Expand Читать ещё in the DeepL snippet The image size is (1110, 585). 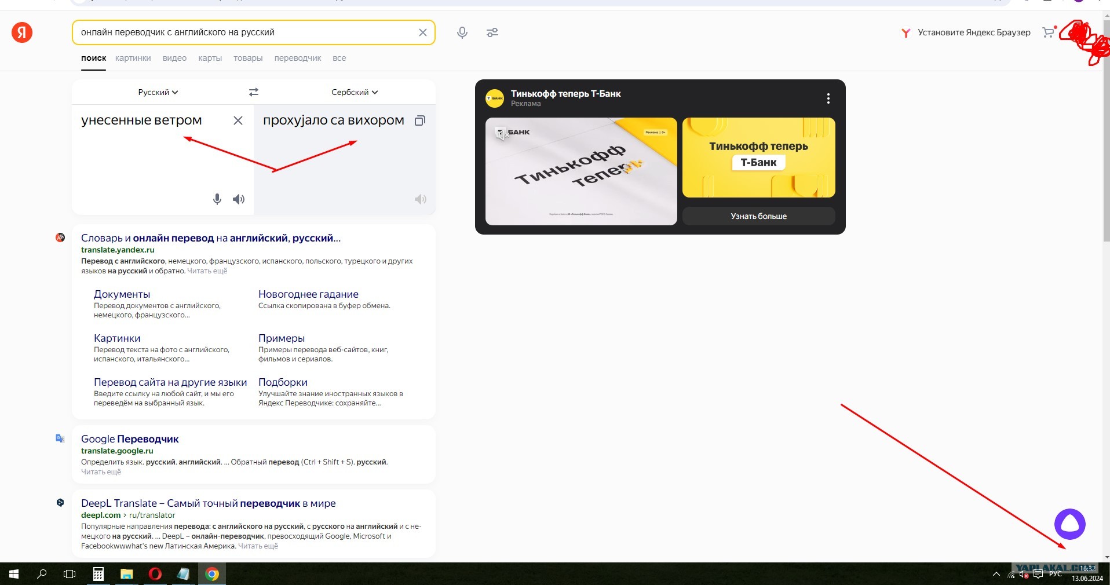pyautogui.click(x=258, y=546)
